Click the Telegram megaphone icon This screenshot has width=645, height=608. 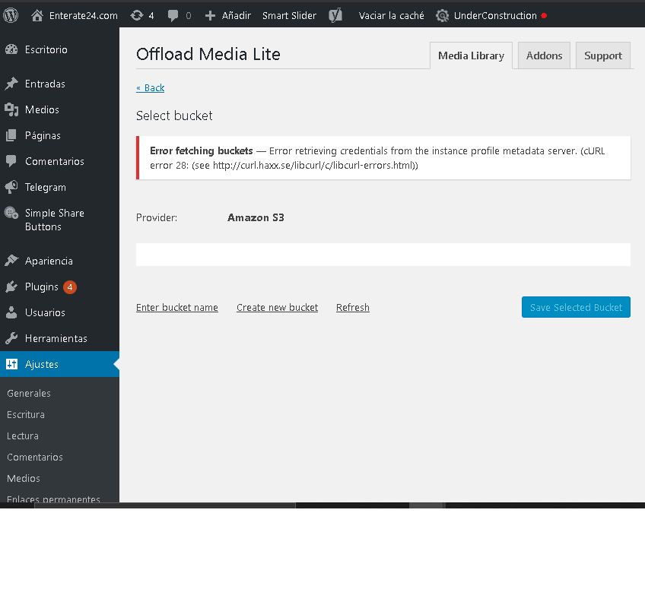(x=11, y=187)
